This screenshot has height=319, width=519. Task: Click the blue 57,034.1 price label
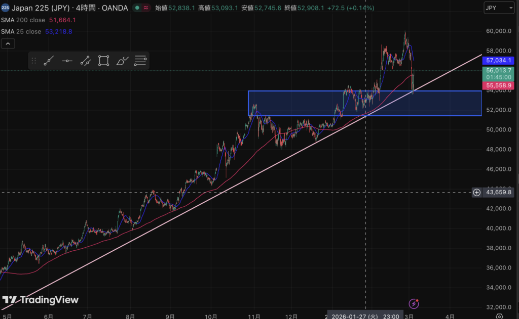coord(498,60)
